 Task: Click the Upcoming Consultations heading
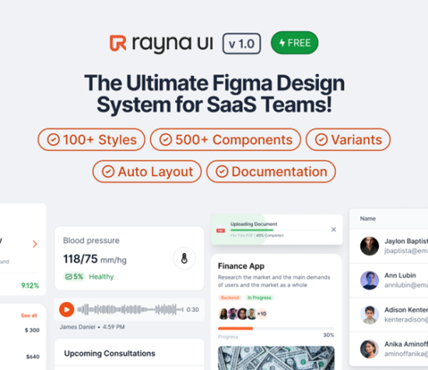pyautogui.click(x=110, y=354)
